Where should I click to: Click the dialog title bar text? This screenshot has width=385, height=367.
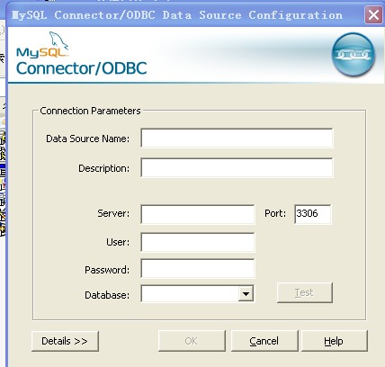click(x=177, y=15)
